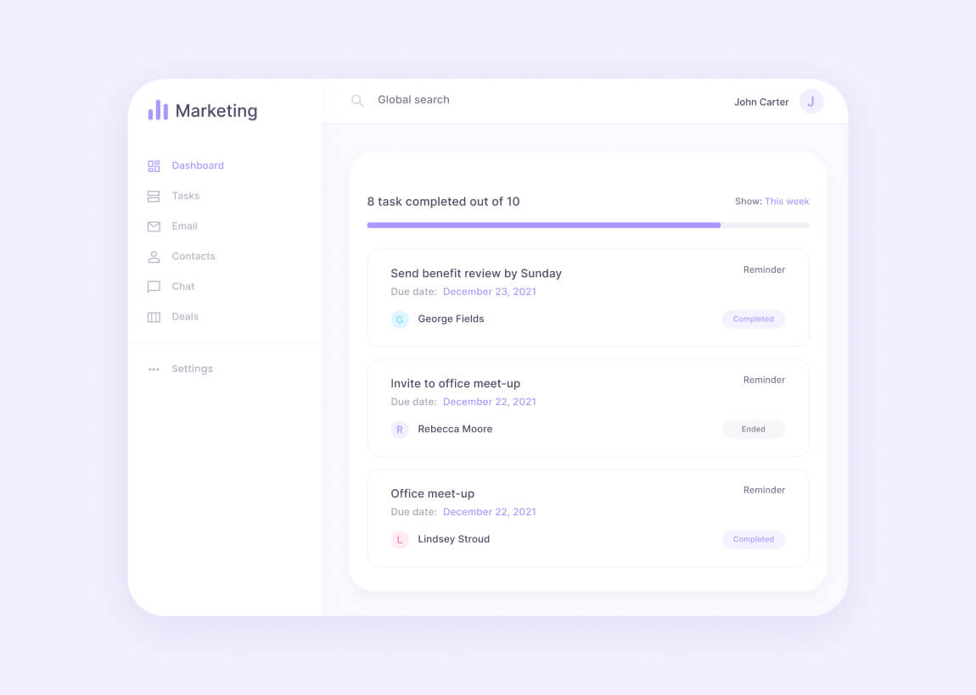Click the John Carter user name
976x695 pixels.
[x=761, y=102]
